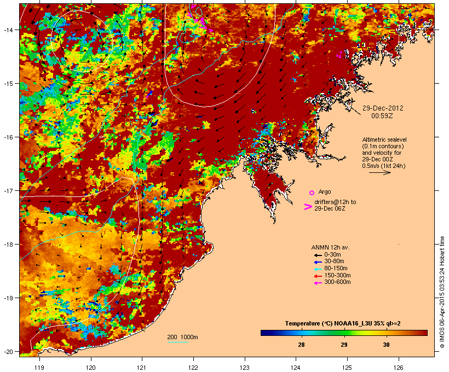Click the latitude axis label -18
This screenshot has height=372, width=449.
tap(8, 245)
